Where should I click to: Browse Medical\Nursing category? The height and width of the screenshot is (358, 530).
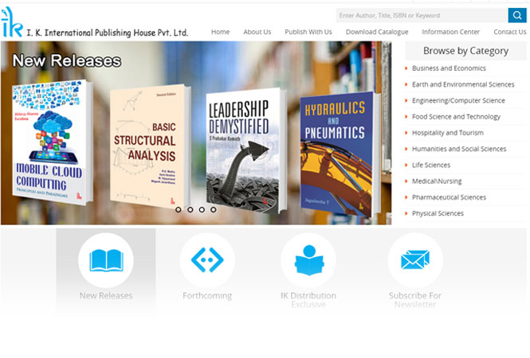pyautogui.click(x=437, y=181)
